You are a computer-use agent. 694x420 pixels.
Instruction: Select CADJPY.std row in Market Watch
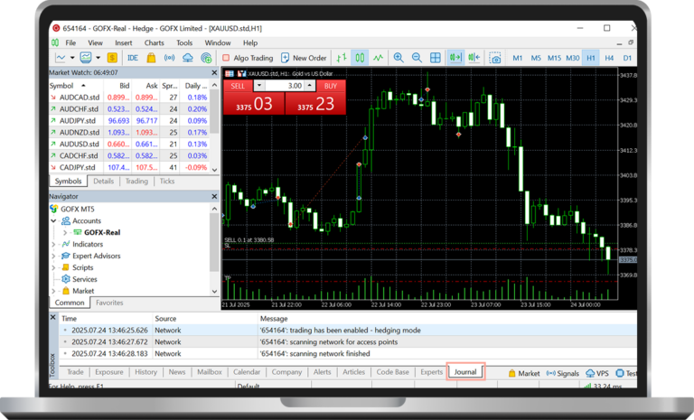click(129, 167)
